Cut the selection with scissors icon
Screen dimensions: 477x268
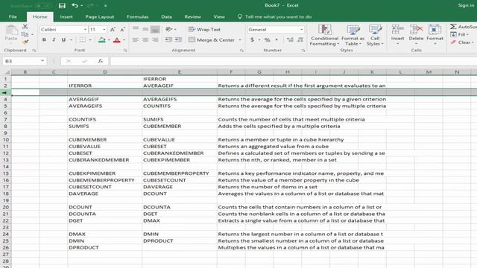[x=25, y=27]
